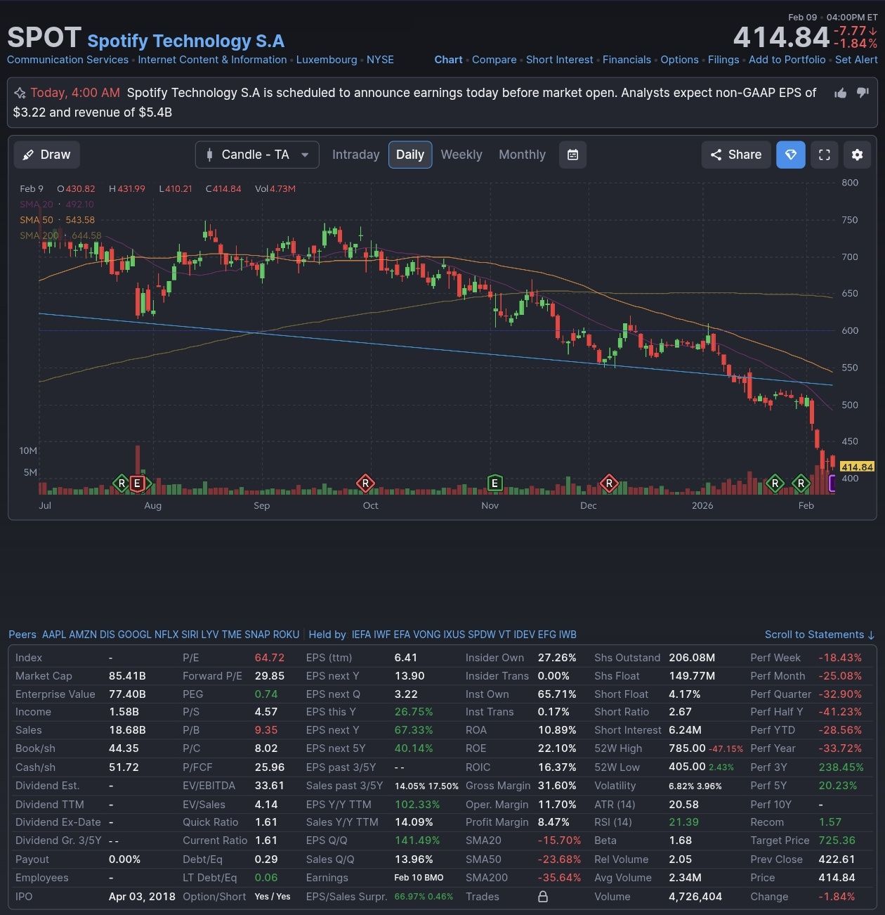
Task: Click the RSI (14) value 21.39
Action: point(683,822)
